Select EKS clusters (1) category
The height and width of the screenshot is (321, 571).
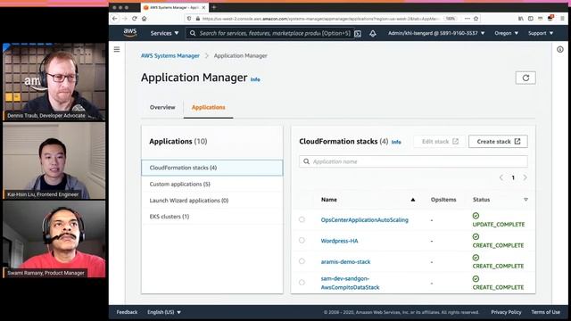(212, 217)
